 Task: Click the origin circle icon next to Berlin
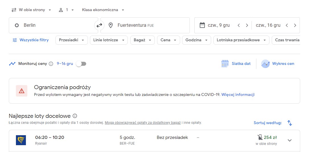[17, 25]
